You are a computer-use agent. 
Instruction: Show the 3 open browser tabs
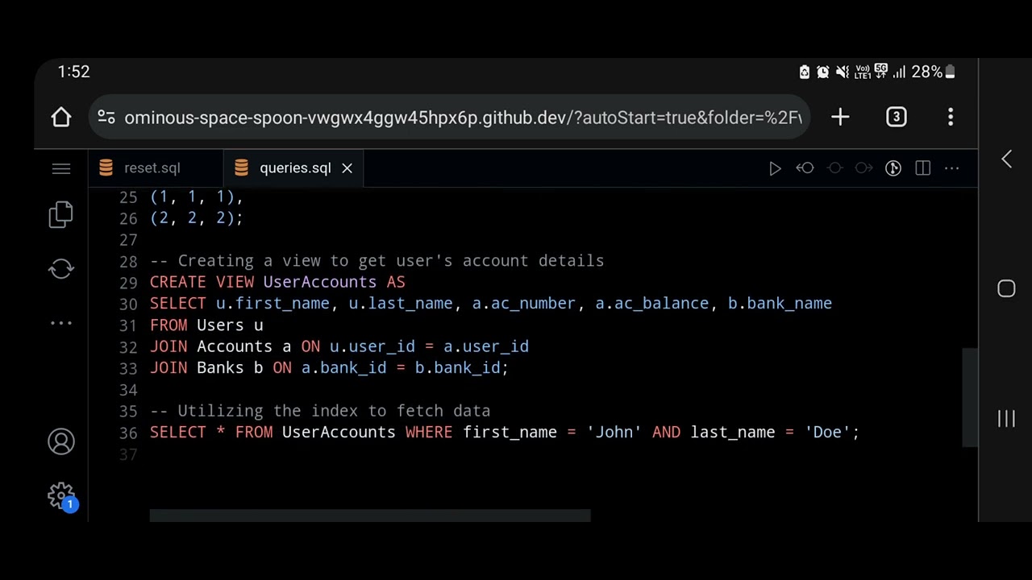tap(896, 118)
